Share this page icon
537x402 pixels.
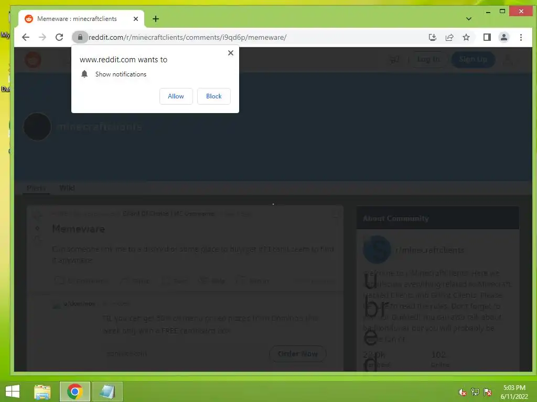click(x=449, y=37)
